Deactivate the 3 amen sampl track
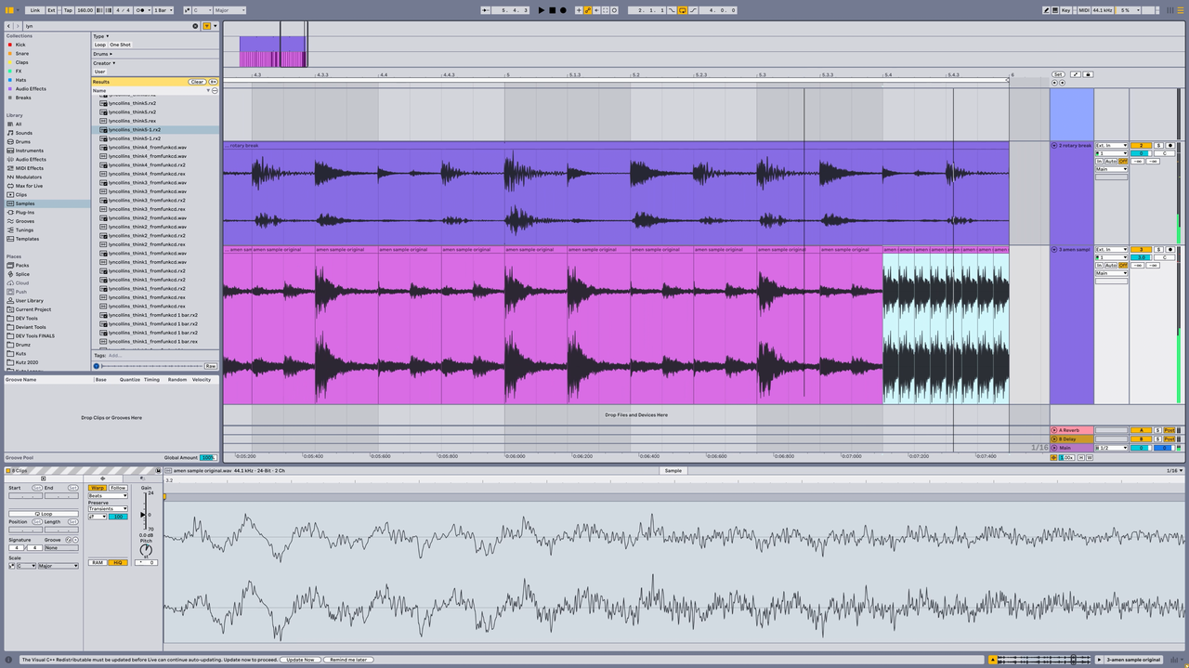 (x=1140, y=250)
